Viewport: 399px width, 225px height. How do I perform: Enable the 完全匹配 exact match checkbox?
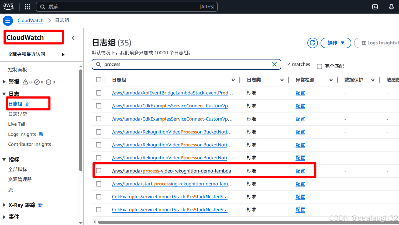[319, 66]
